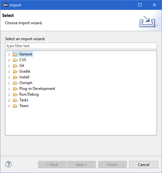Expand the Team category chevron

point(9,106)
